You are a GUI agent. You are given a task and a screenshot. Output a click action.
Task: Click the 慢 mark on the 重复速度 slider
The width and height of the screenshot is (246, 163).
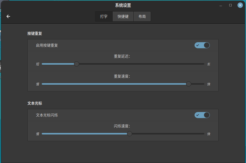pyautogui.click(x=38, y=84)
